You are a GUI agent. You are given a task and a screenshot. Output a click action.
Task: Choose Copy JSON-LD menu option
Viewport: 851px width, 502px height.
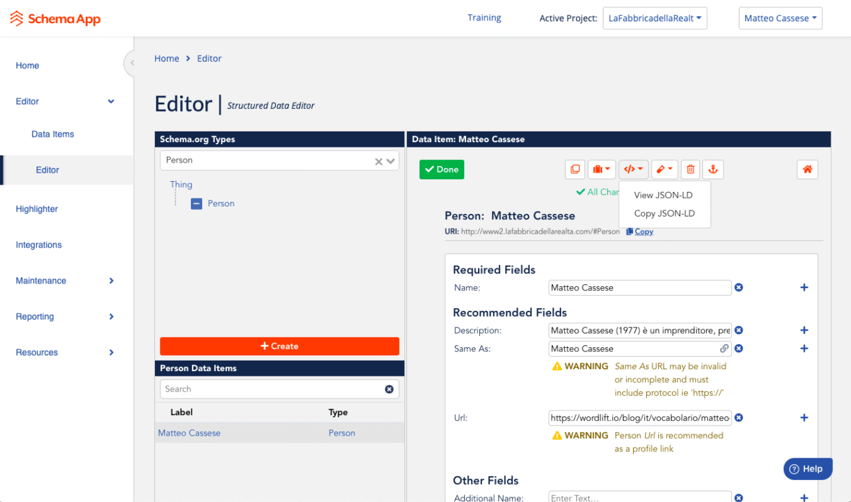coord(663,213)
